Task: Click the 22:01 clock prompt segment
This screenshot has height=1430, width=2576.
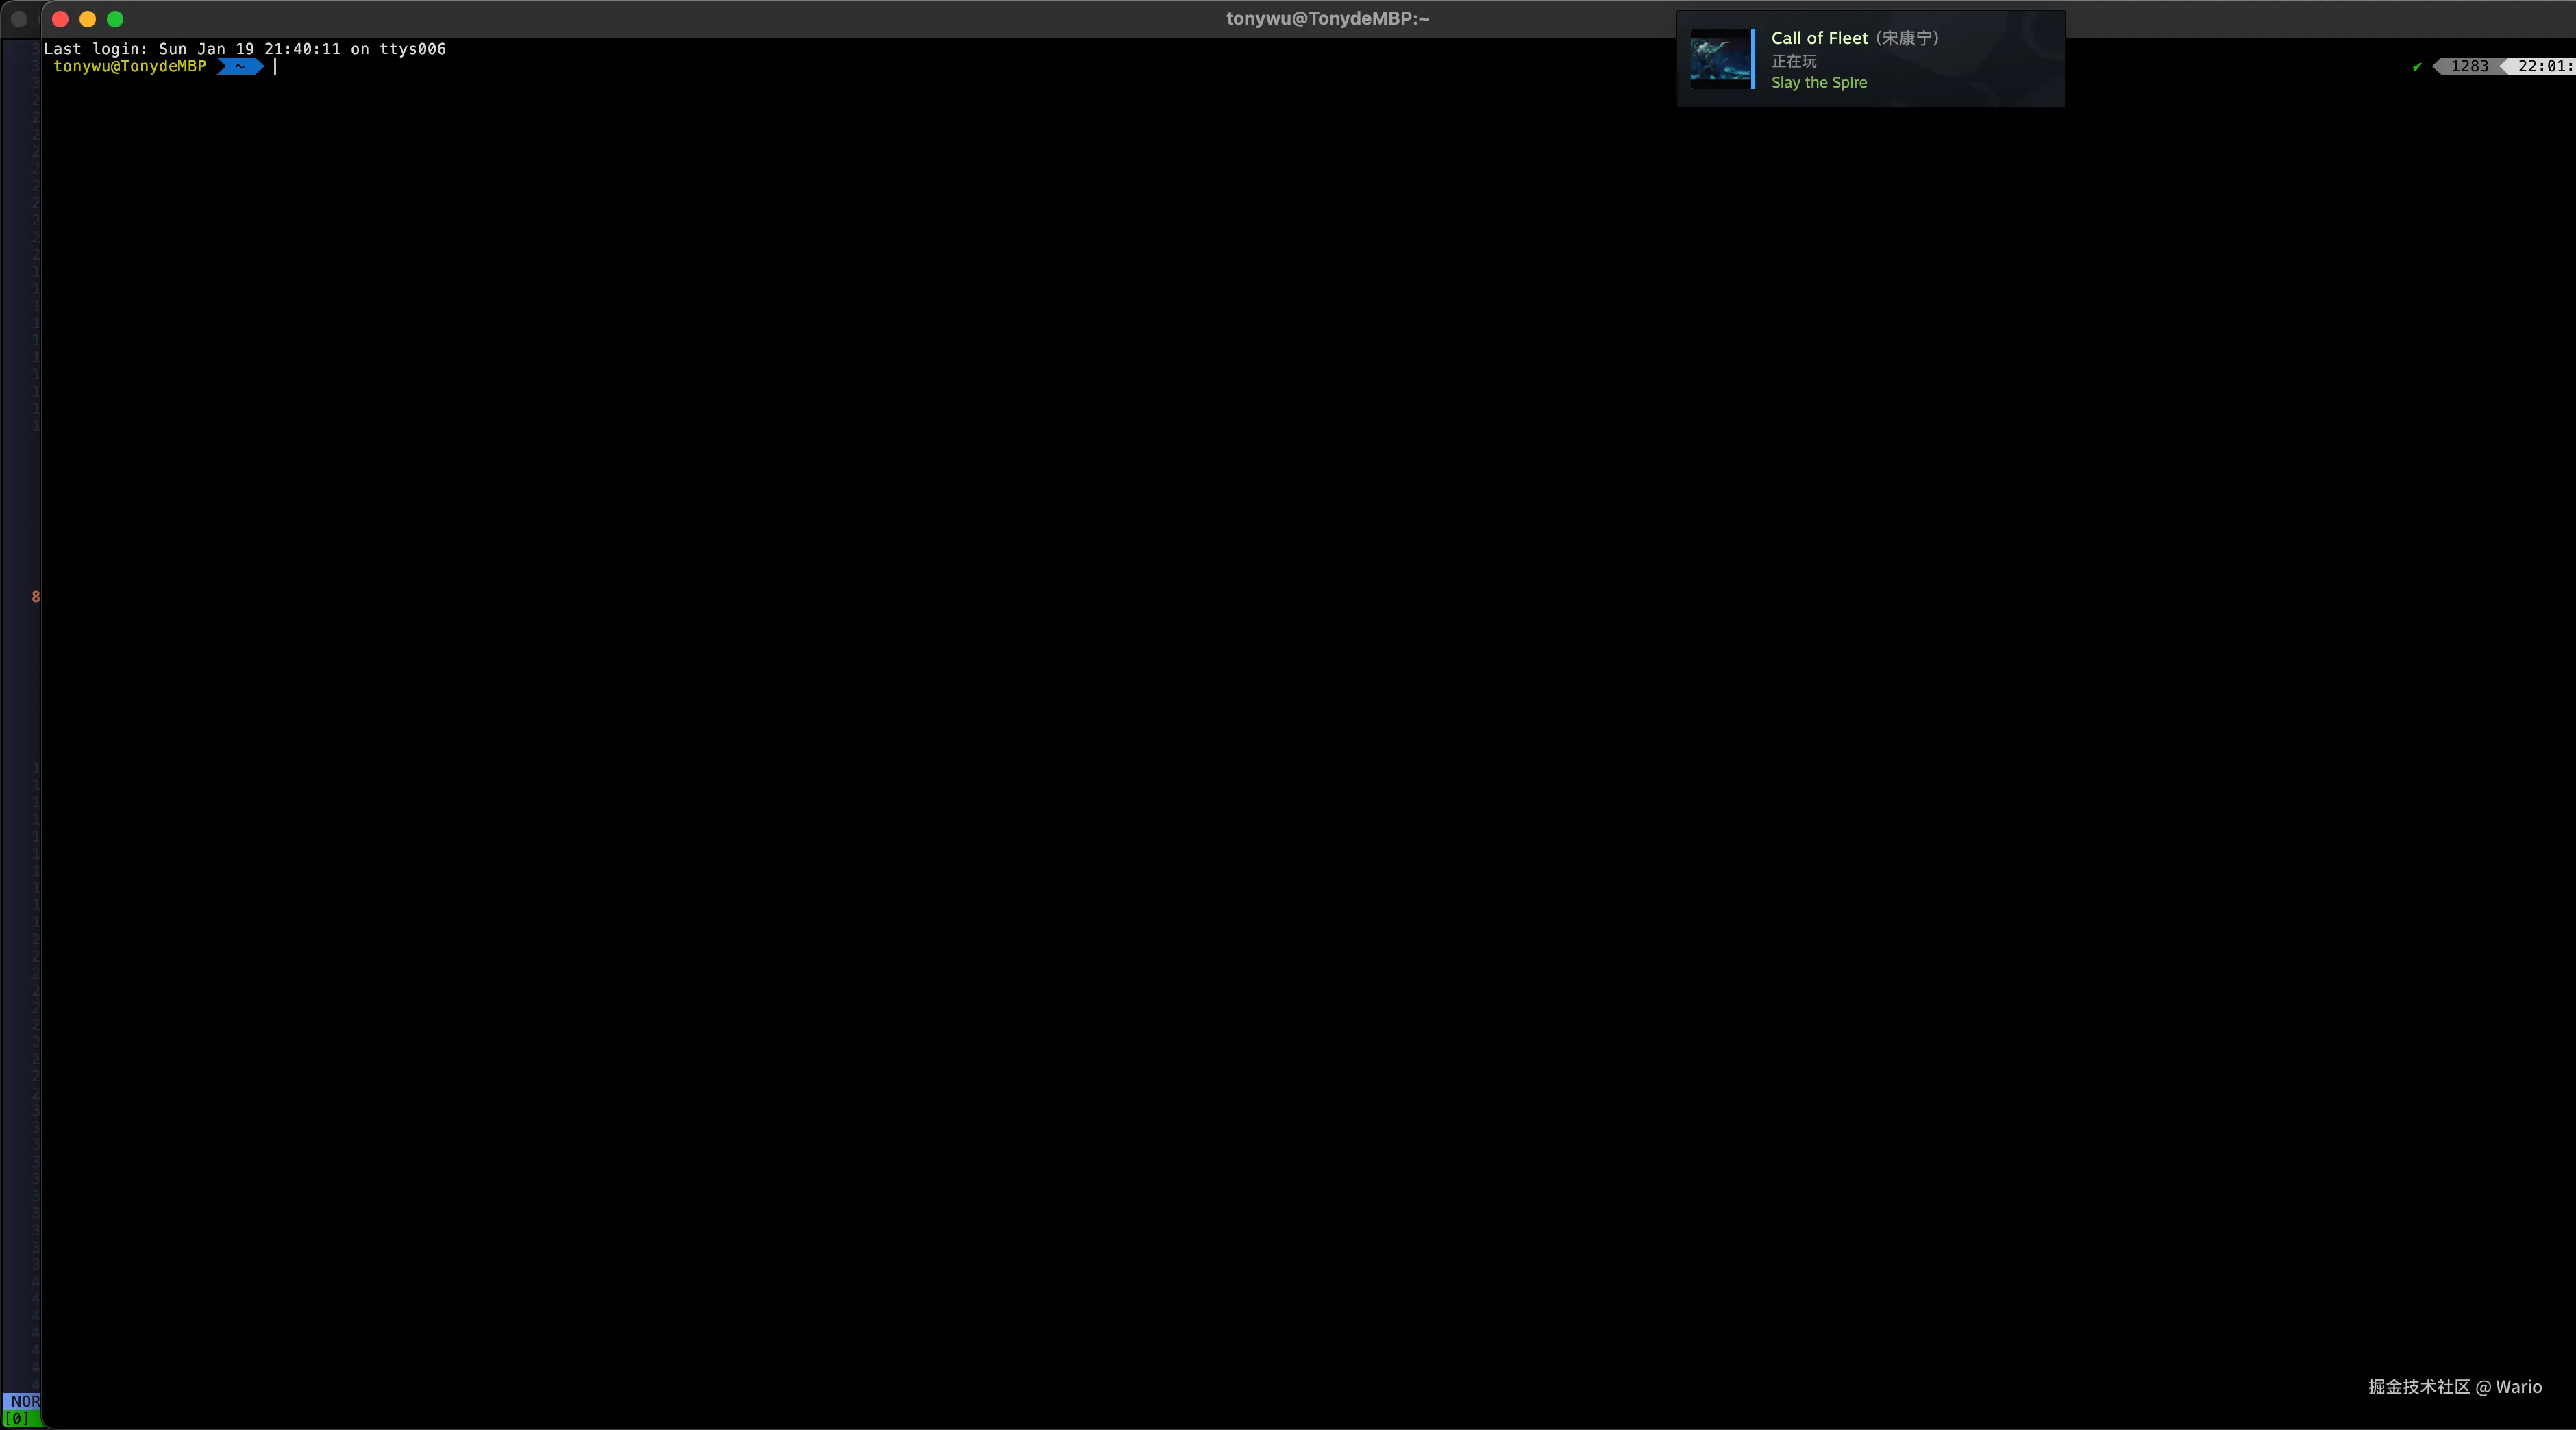Action: pos(2543,66)
